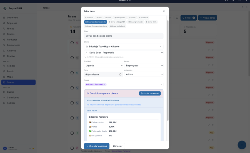This screenshot has width=250, height=153.
Task: Open Mapa in the sidebar
Action: point(18,77)
